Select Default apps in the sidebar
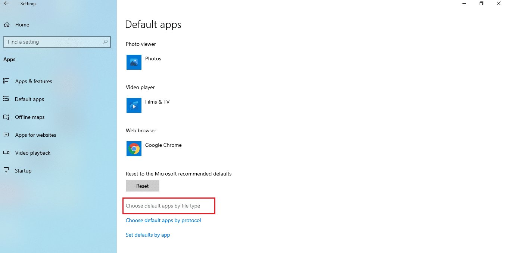This screenshot has height=253, width=505. pos(29,99)
